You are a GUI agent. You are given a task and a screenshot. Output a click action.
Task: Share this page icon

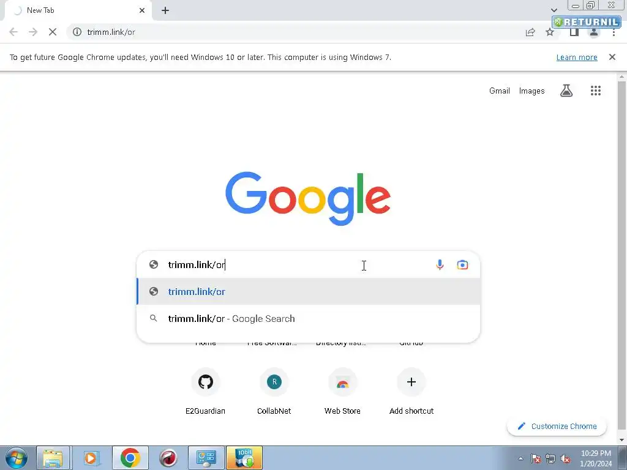(x=530, y=32)
